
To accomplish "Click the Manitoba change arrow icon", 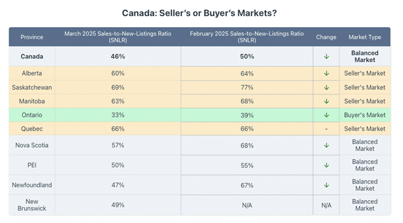I will [326, 101].
